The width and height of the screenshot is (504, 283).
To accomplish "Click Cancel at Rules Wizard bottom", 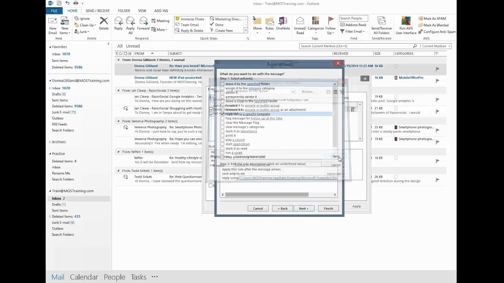I will tap(258, 208).
